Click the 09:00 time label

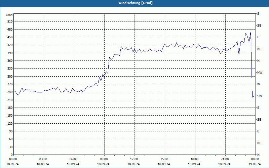(x=104, y=159)
